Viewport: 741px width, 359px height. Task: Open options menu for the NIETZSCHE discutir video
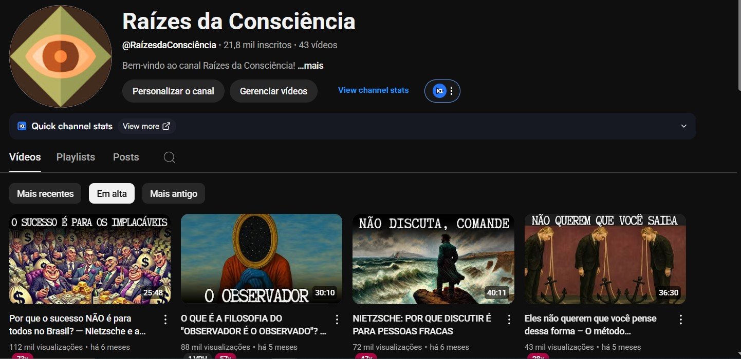pos(509,320)
